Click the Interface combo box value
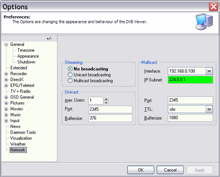 (x=187, y=71)
